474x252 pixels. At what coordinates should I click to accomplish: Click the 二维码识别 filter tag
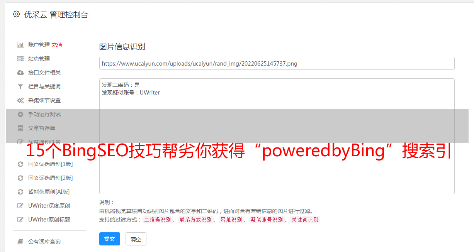158,220
